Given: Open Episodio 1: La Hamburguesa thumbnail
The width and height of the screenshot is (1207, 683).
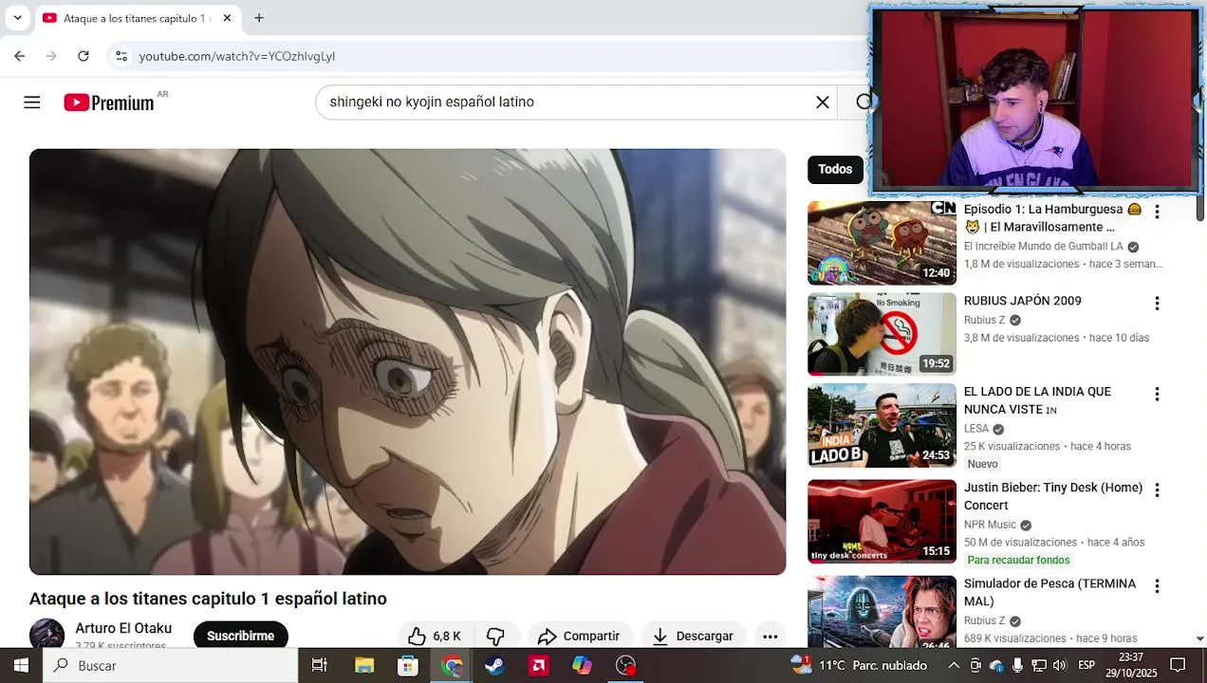Looking at the screenshot, I should (x=882, y=243).
